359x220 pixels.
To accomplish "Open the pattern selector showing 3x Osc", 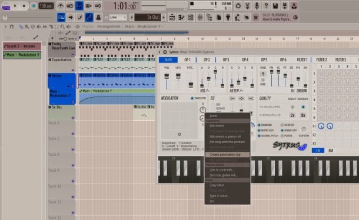I will pyautogui.click(x=148, y=18).
